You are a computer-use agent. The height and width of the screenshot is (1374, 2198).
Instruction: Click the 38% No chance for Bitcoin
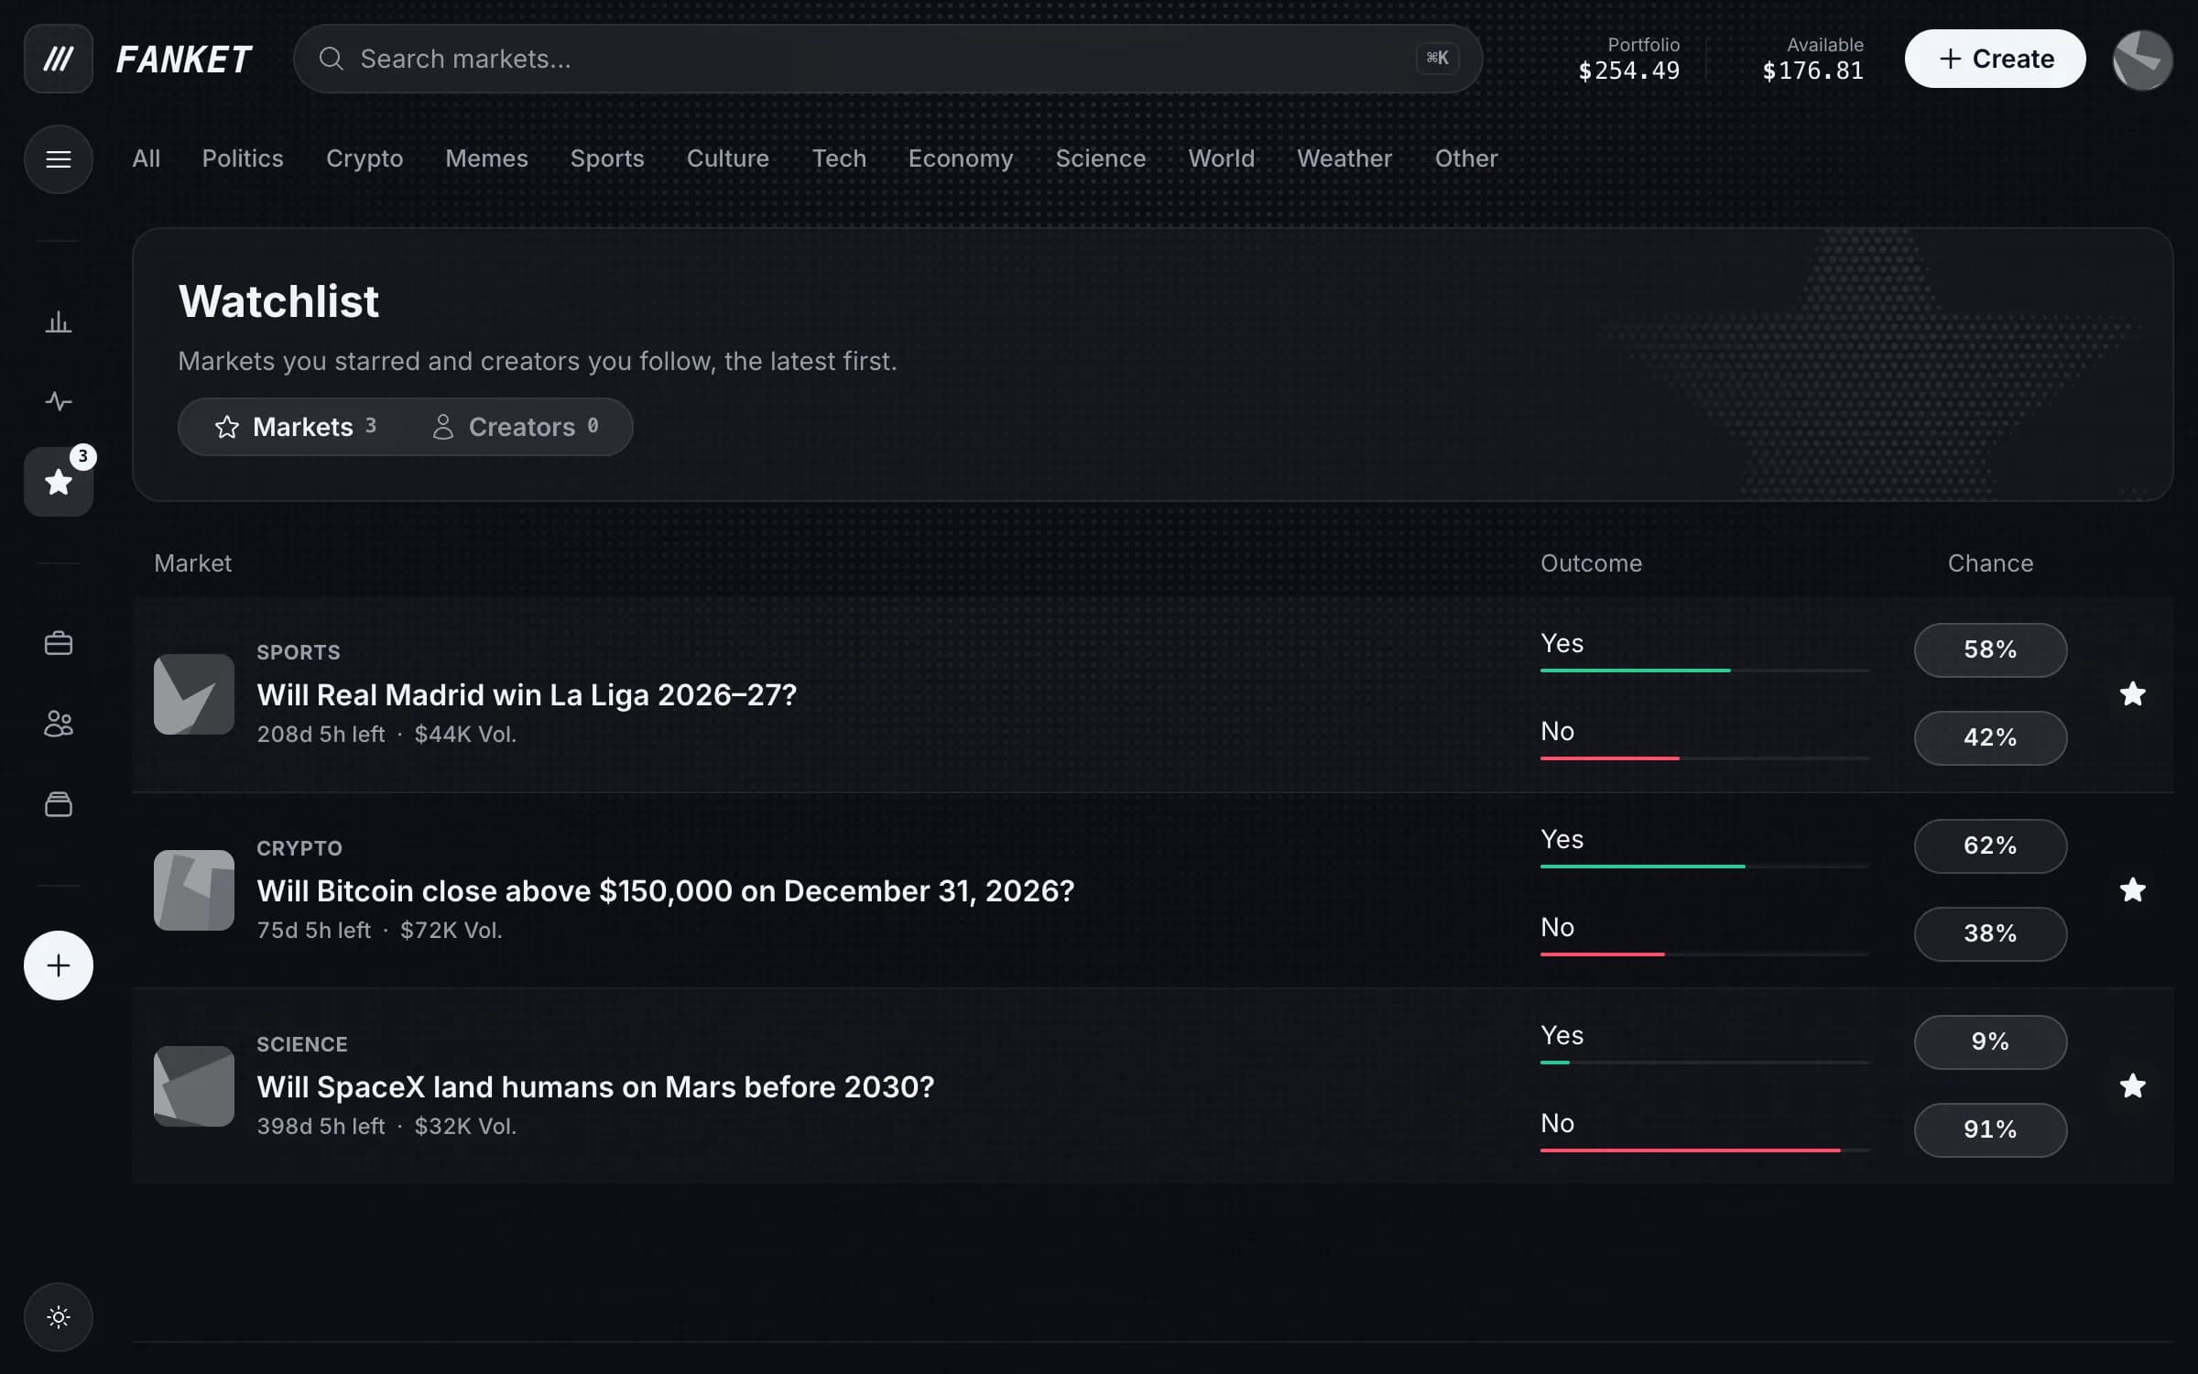tap(1990, 934)
